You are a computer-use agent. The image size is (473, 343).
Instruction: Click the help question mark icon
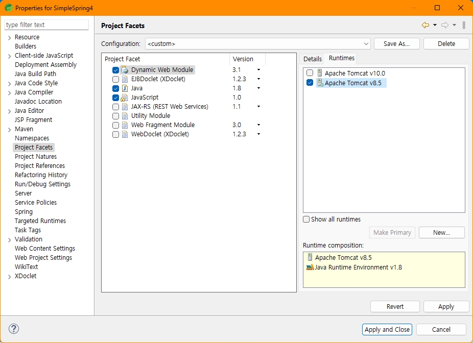[14, 329]
